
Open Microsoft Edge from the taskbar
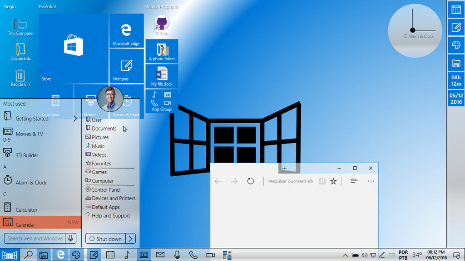click(x=60, y=255)
